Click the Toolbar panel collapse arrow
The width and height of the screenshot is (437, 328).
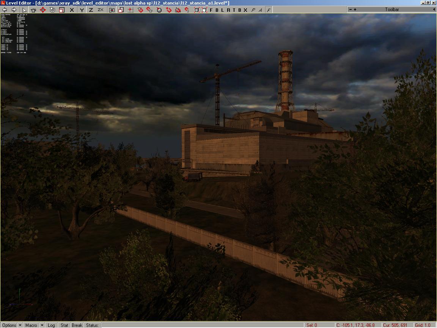[434, 9]
